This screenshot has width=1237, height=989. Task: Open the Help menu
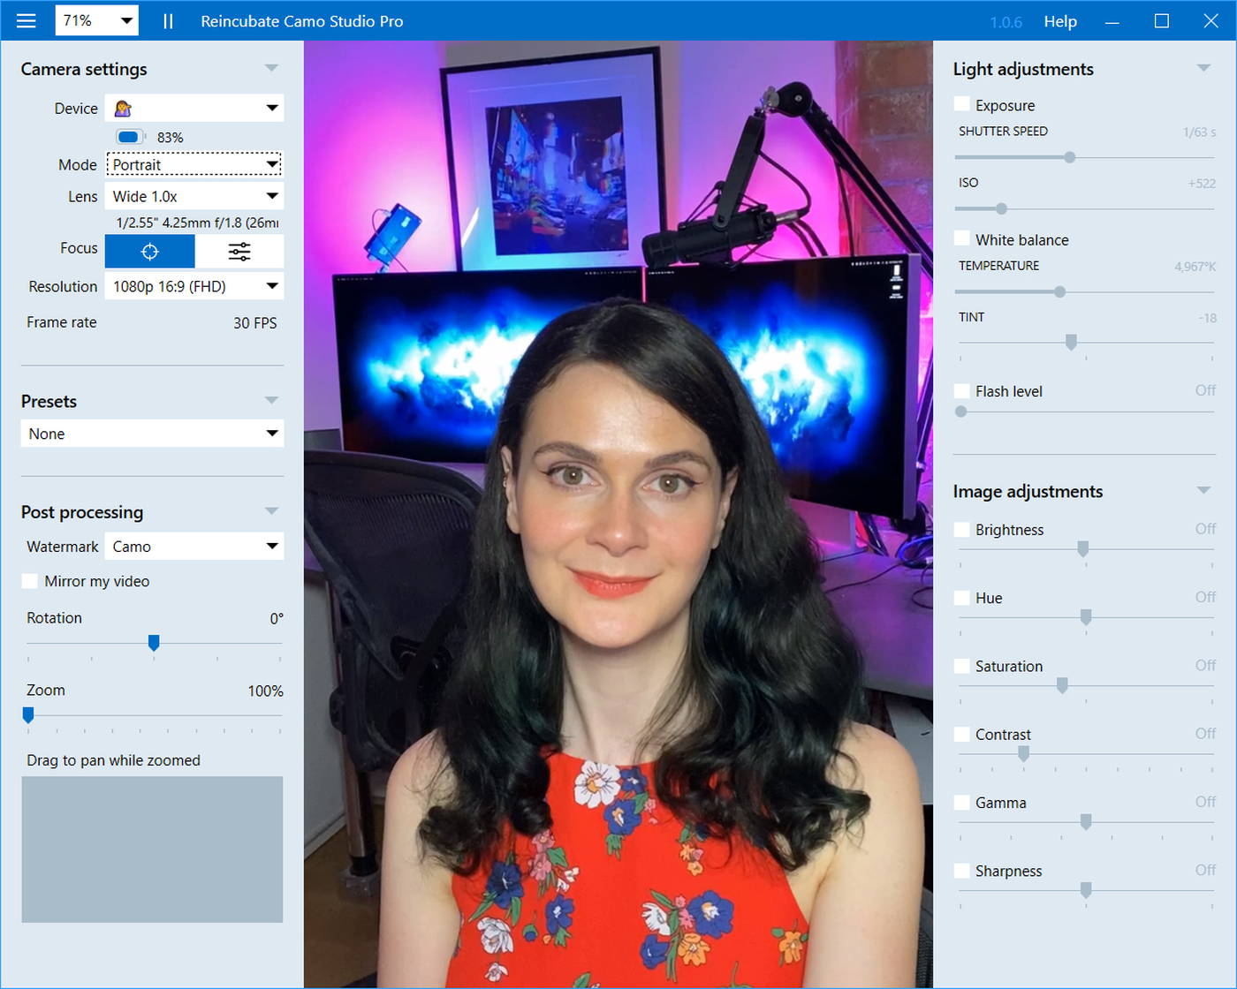pos(1060,21)
